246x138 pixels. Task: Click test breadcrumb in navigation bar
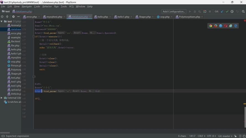coord(6,11)
